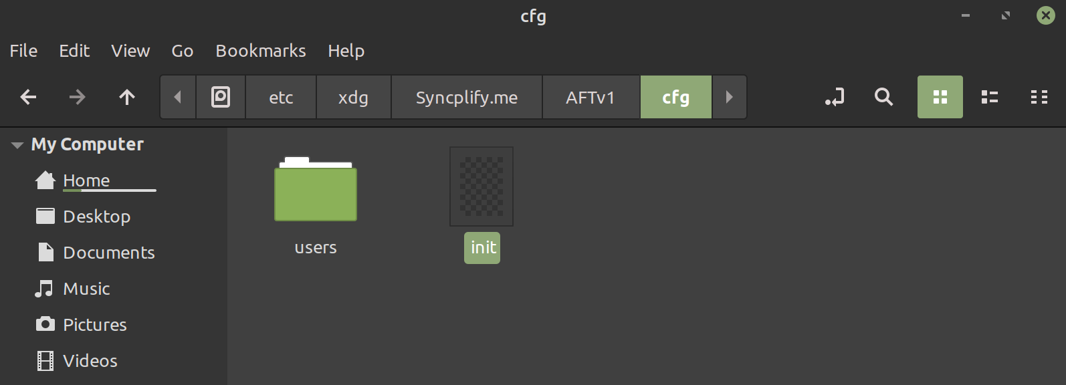
Task: Select the init file thumbnail
Action: click(482, 186)
